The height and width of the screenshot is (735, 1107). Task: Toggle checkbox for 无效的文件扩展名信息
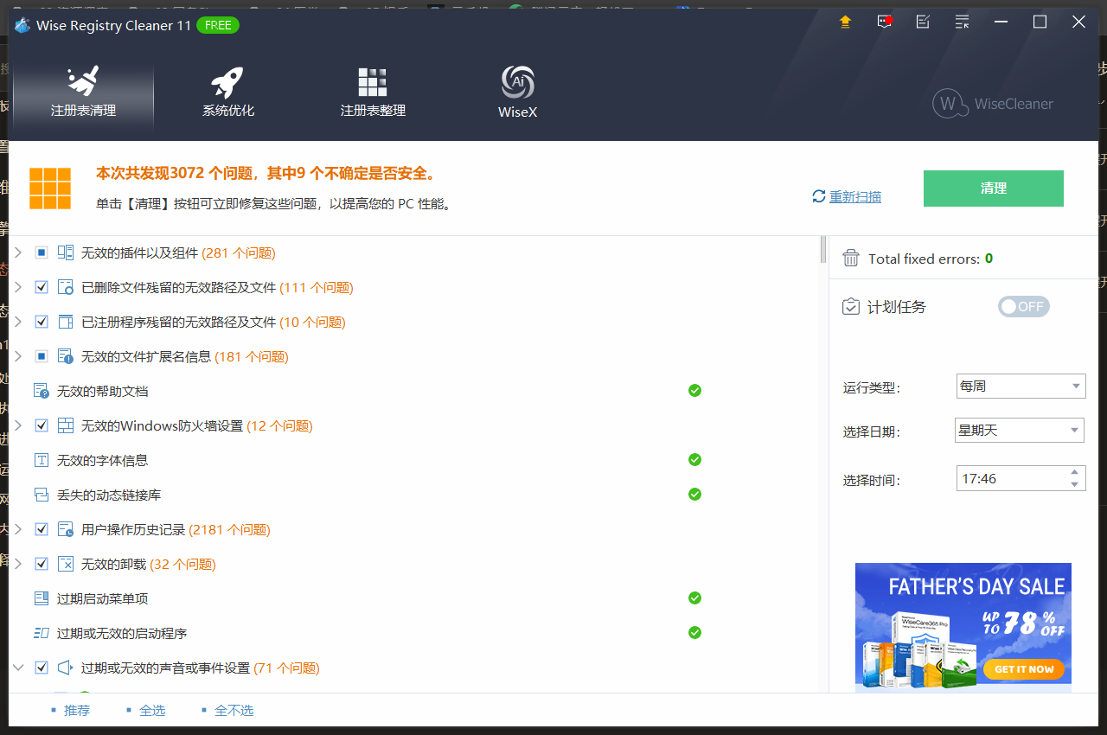[x=42, y=356]
